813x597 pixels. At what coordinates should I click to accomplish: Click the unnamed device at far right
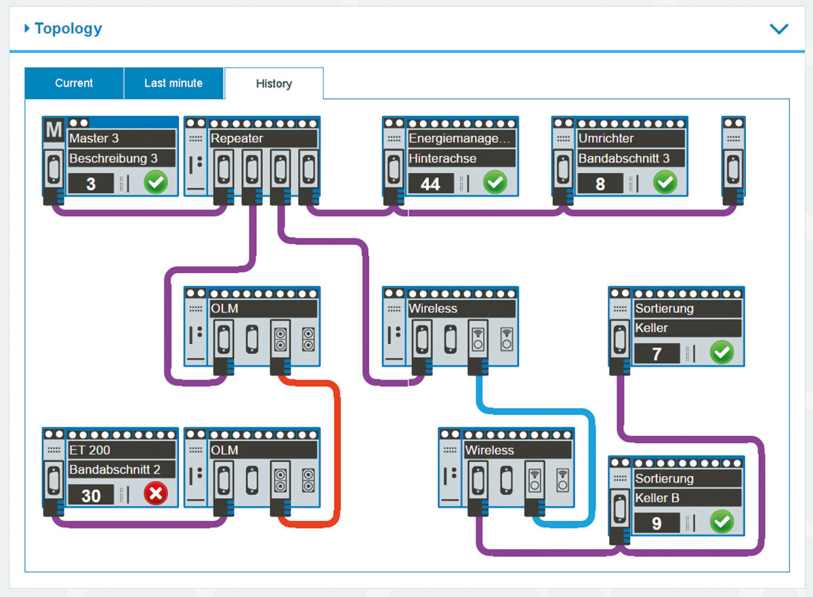click(734, 159)
